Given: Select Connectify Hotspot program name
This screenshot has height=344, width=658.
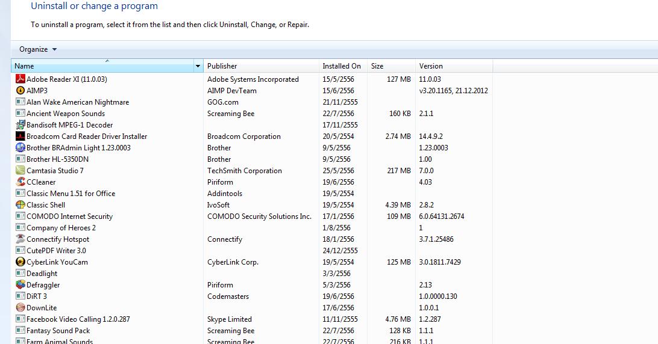Looking at the screenshot, I should point(58,239).
